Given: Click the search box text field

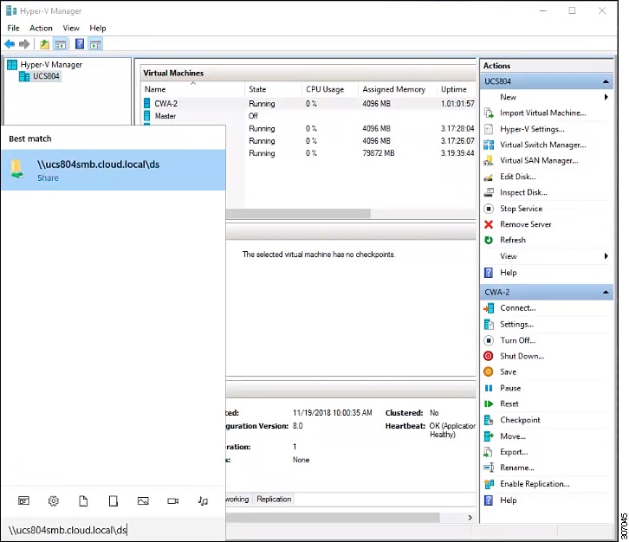Looking at the screenshot, I should [113, 530].
